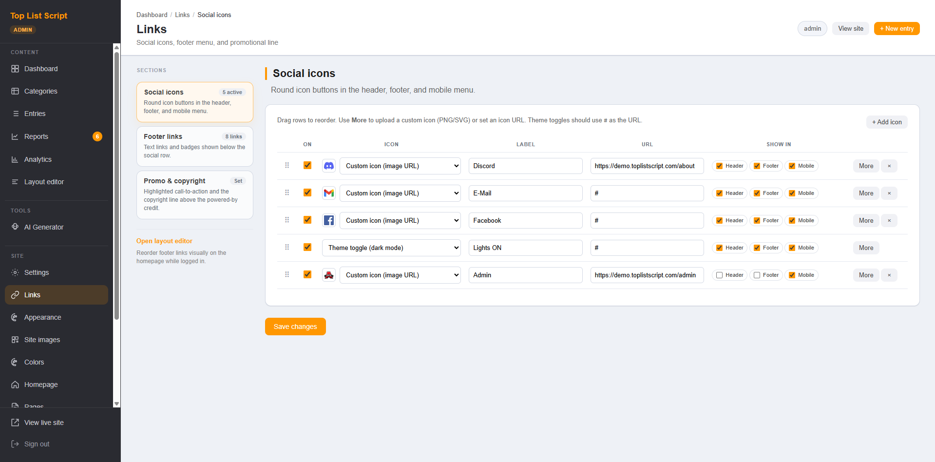Click the AI Generator icon

pyautogui.click(x=15, y=227)
